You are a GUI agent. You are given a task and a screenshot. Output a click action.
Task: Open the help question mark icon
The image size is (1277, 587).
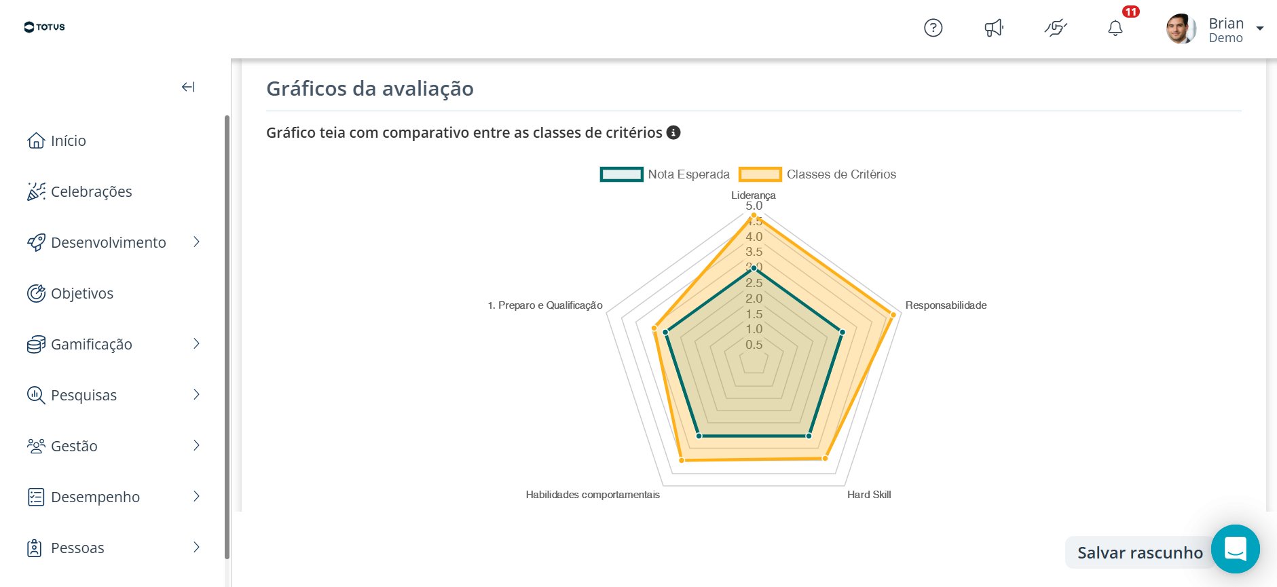(x=933, y=28)
